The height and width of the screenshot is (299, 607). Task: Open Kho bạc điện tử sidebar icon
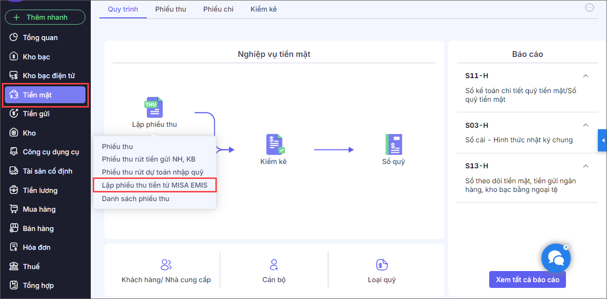pyautogui.click(x=14, y=76)
